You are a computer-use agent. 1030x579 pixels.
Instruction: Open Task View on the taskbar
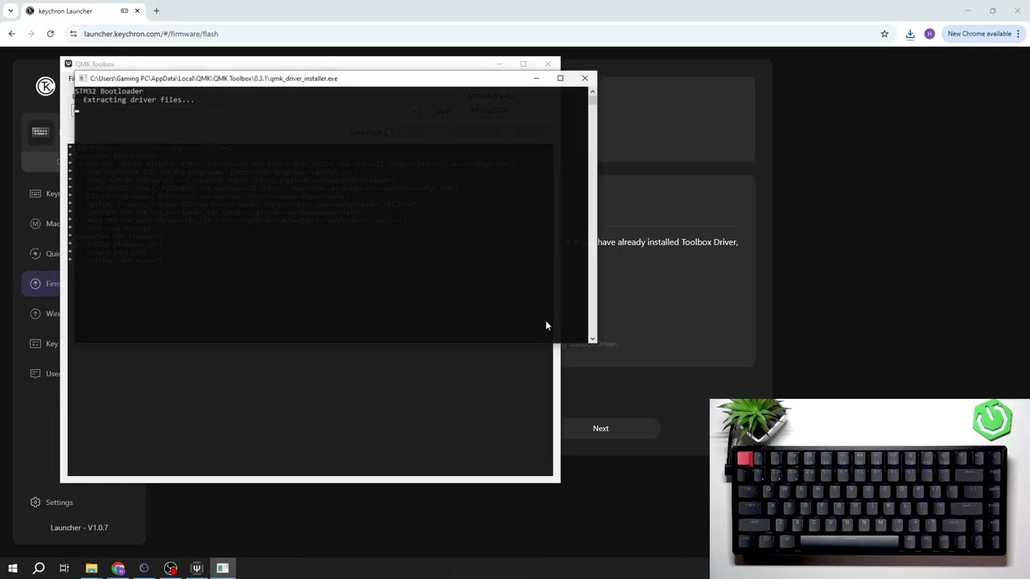[x=64, y=568]
